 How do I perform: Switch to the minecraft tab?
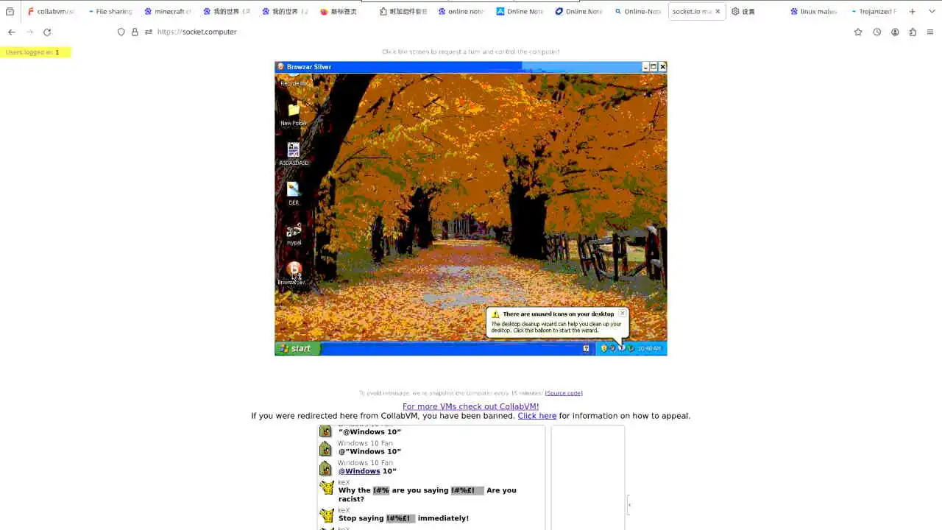tap(168, 12)
